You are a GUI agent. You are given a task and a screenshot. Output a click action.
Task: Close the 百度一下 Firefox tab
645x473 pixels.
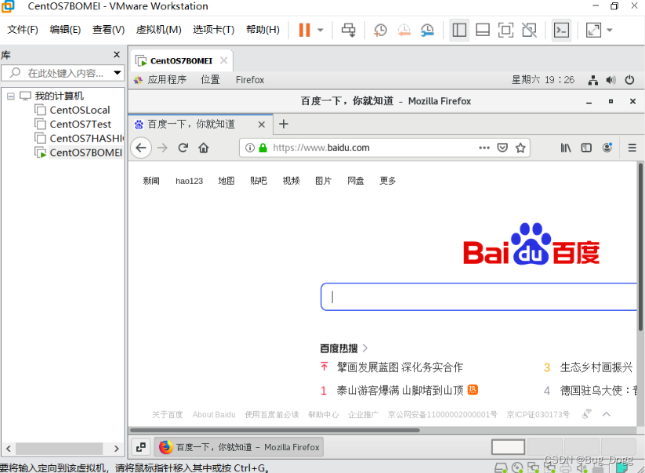point(262,124)
